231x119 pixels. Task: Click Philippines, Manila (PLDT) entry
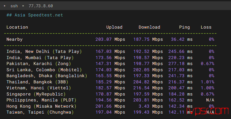click(41, 100)
